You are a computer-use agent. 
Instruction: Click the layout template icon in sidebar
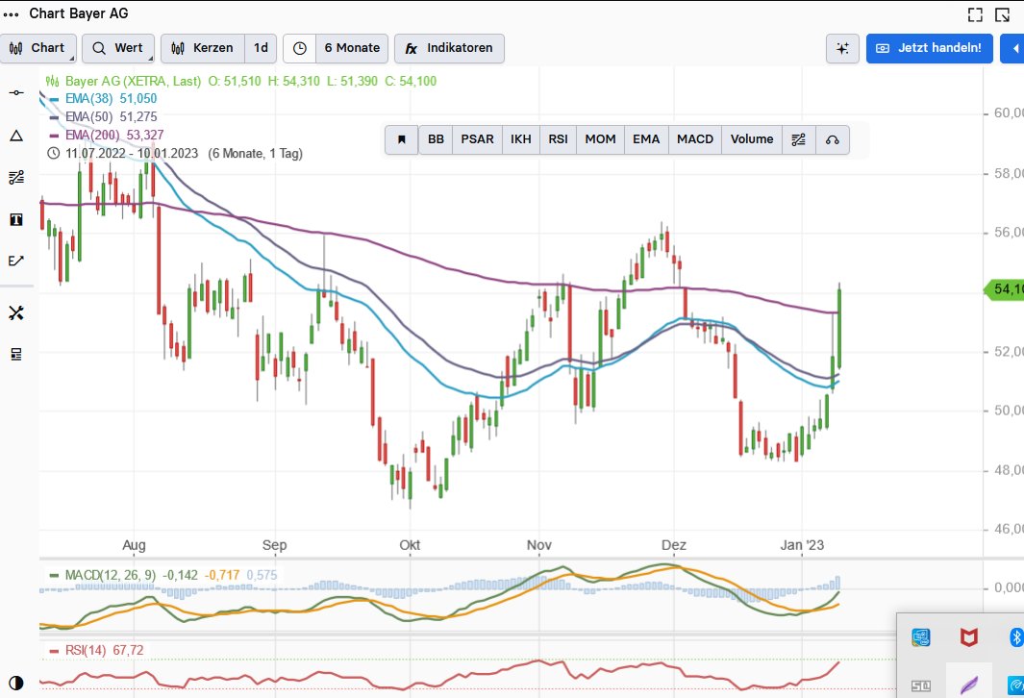16,355
